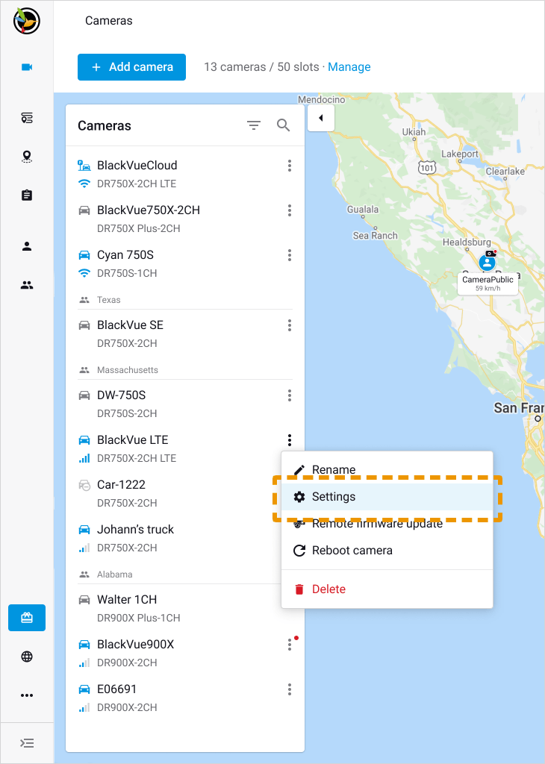Click the Wi-Fi icon under BlackVueCloud
Viewport: 545px width, 764px height.
(x=84, y=184)
